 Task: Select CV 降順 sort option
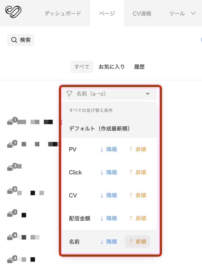pos(108,195)
